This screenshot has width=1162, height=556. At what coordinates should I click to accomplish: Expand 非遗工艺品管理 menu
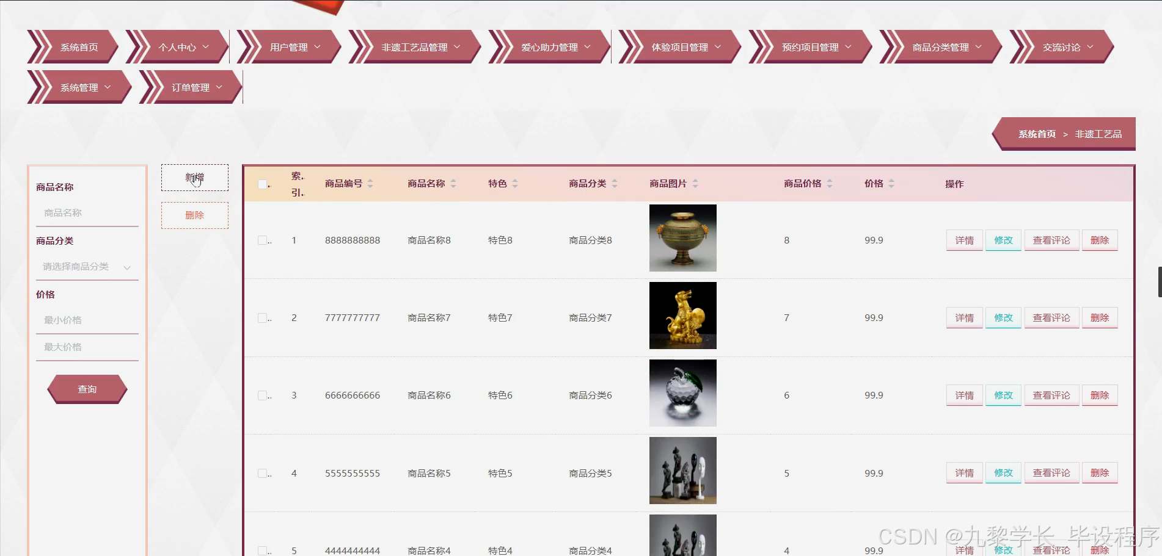[x=415, y=47]
